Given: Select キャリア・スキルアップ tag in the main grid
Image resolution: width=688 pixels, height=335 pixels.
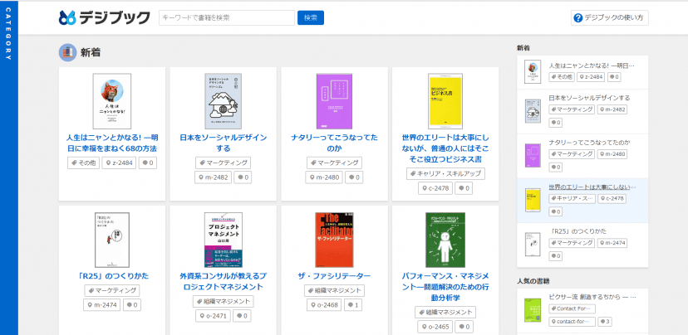Looking at the screenshot, I should coord(445,173).
